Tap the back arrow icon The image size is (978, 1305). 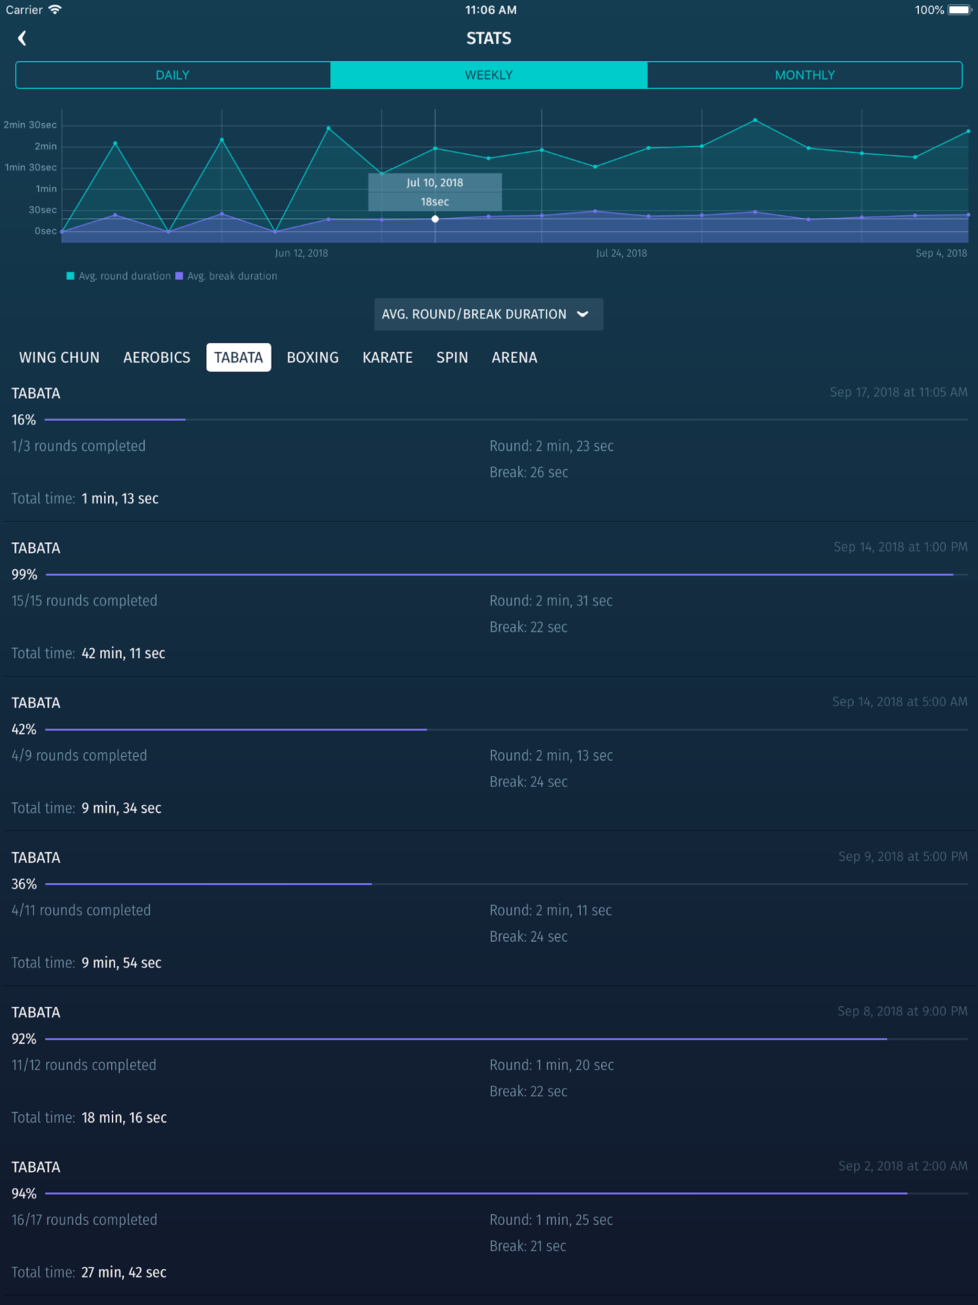[x=22, y=38]
